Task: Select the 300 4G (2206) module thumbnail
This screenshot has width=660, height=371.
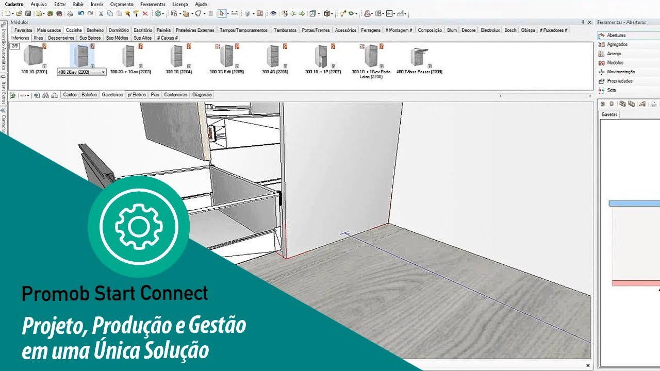Action: coord(273,56)
